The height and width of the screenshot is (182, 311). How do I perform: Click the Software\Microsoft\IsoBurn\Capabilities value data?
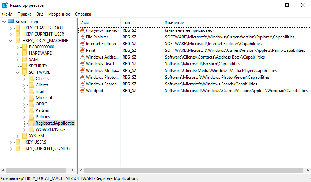pos(203,64)
